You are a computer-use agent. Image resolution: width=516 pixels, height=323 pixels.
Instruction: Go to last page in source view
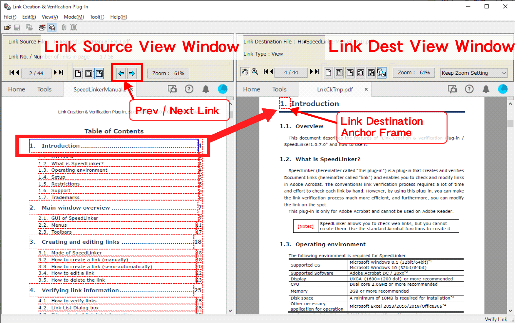(61, 72)
